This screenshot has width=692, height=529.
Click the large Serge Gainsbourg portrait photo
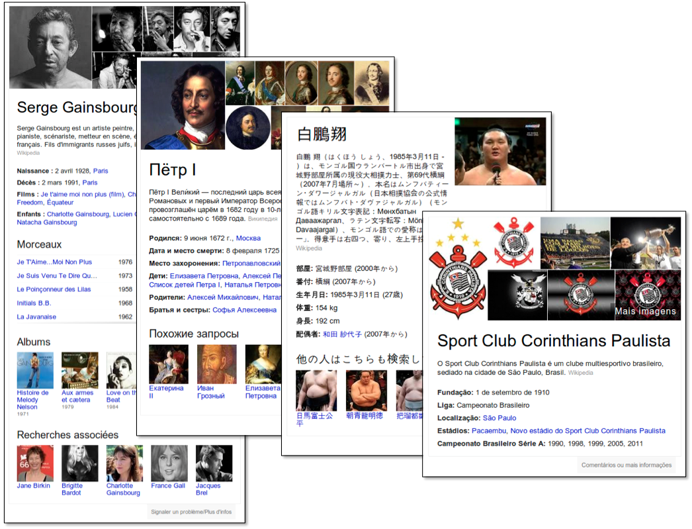50,47
